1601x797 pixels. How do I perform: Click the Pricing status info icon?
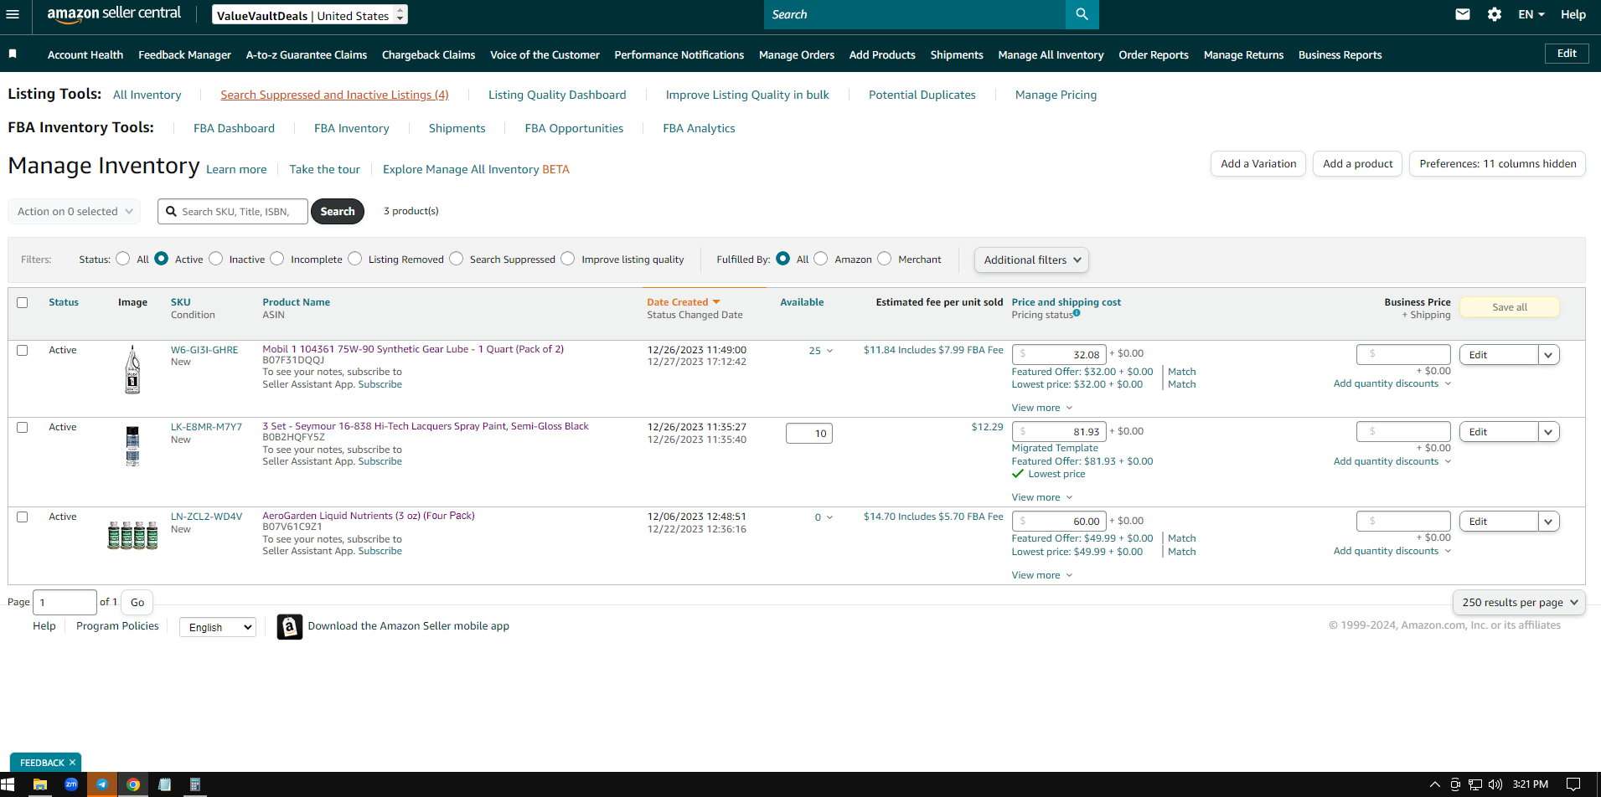(1077, 313)
